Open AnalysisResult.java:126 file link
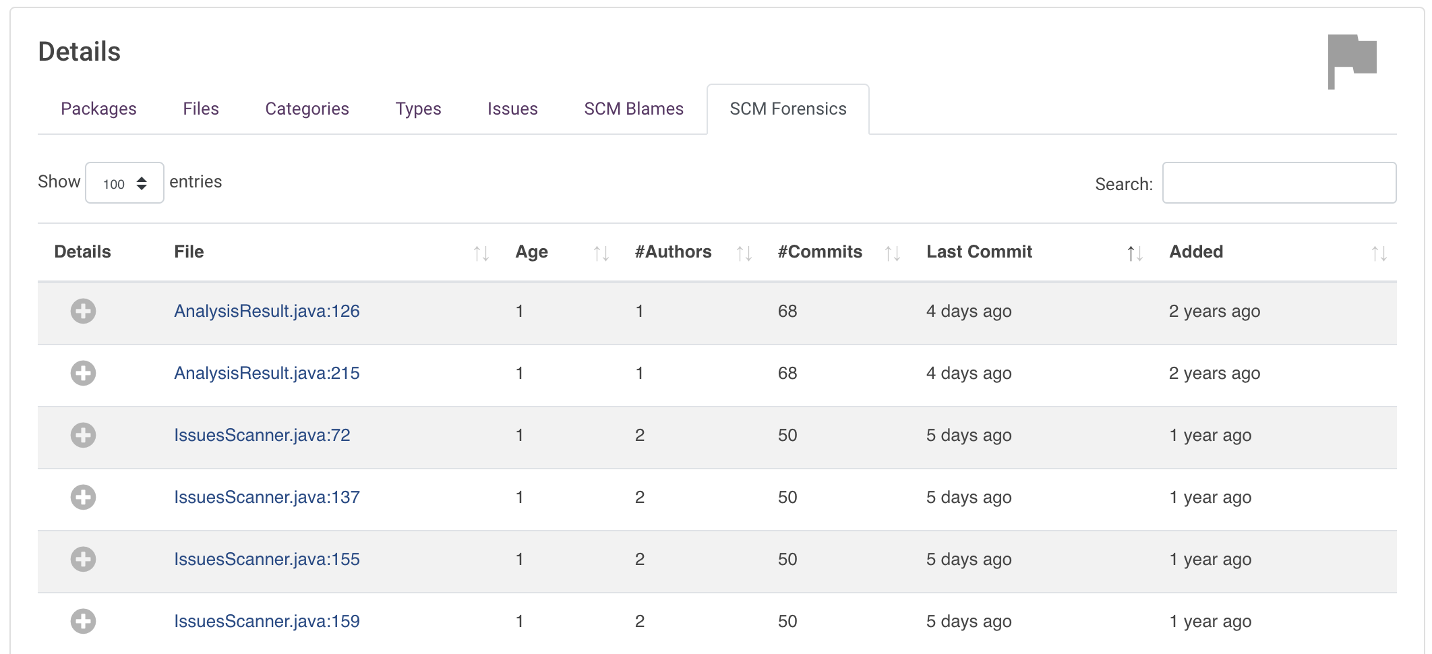Screen dimensions: 1432x654 point(266,311)
